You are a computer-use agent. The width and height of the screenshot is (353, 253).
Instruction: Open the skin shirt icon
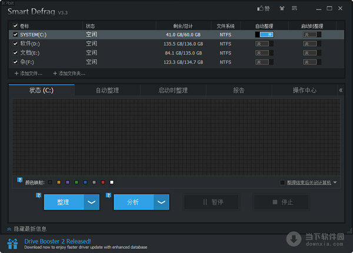[282, 8]
